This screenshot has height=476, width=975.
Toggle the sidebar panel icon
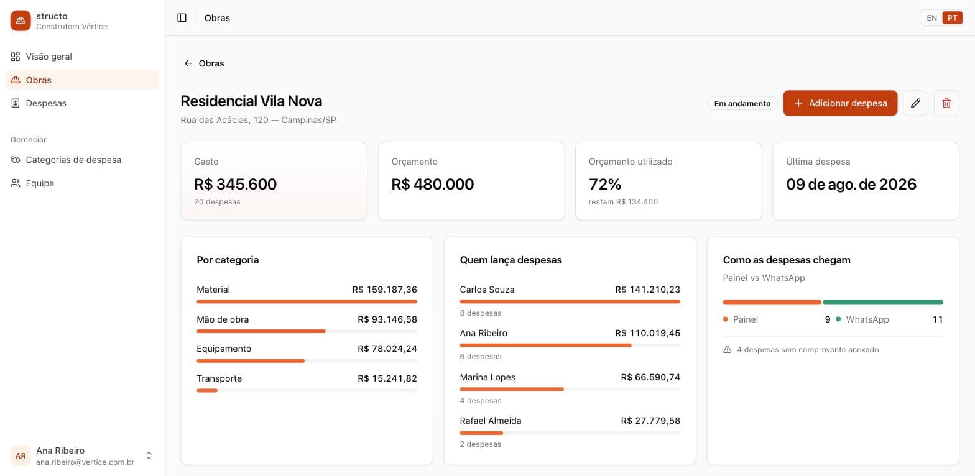182,18
